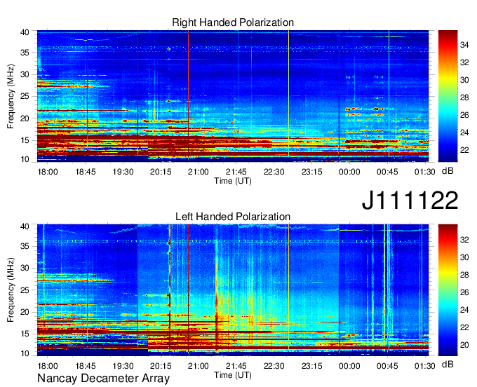Click the 23:15 time tick of Right Handed plot

click(x=312, y=172)
